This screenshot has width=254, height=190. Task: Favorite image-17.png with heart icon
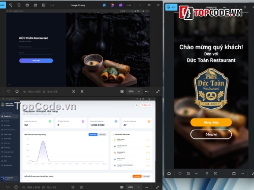(9, 91)
